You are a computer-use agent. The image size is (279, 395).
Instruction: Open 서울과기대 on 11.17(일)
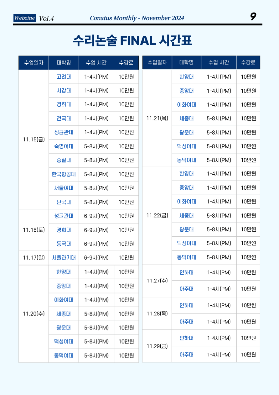click(64, 258)
